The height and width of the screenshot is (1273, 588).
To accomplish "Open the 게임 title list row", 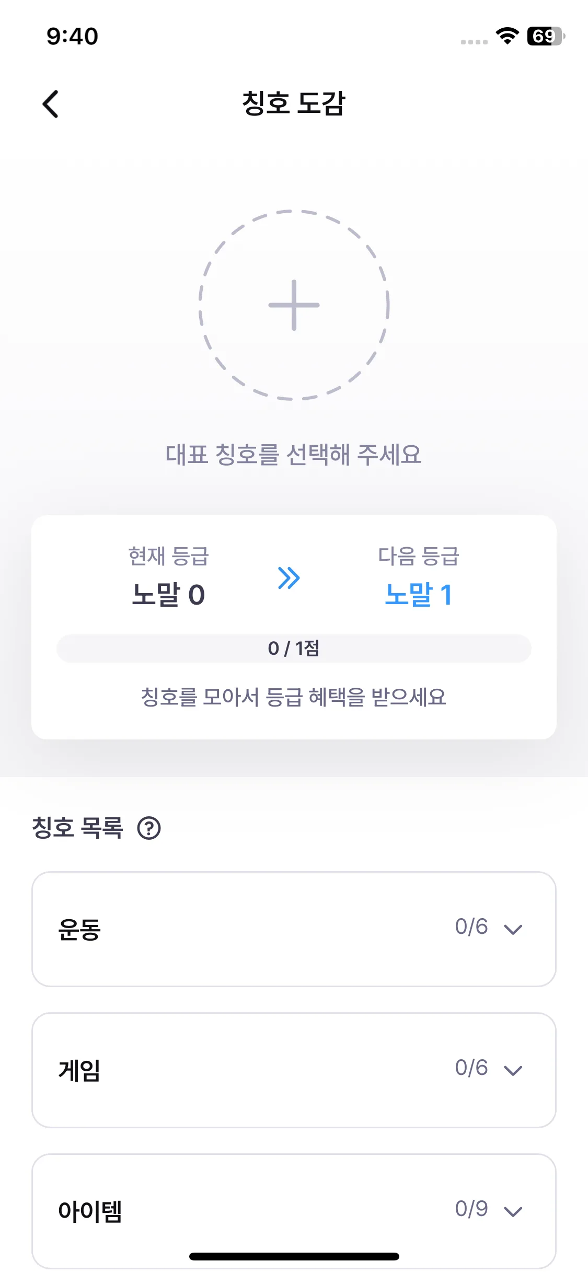I will pos(294,1070).
